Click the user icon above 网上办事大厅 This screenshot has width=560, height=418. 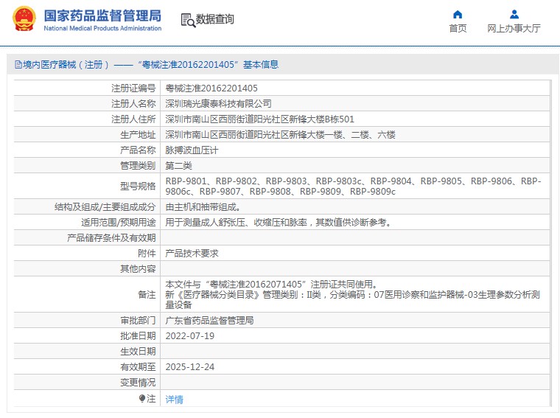click(x=514, y=14)
